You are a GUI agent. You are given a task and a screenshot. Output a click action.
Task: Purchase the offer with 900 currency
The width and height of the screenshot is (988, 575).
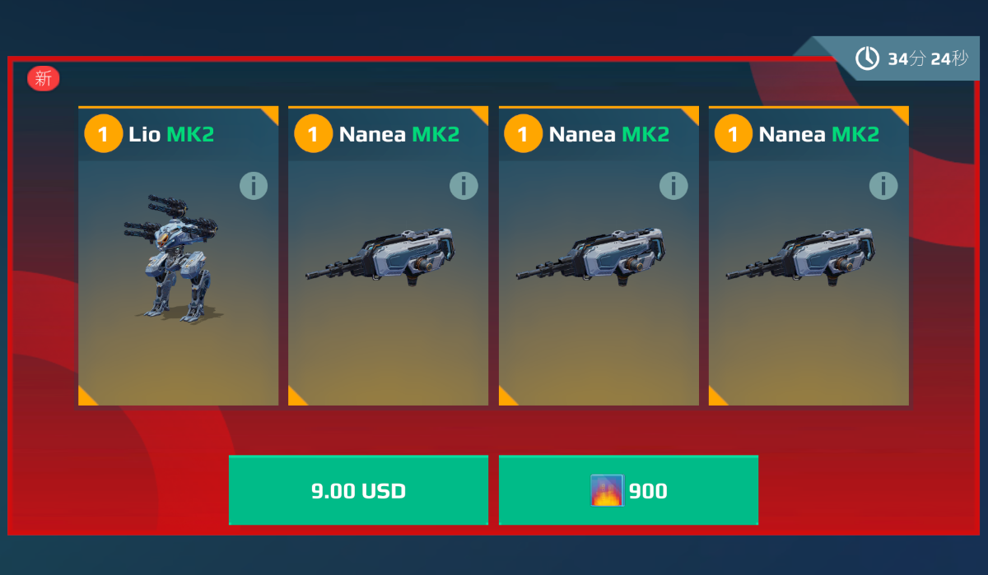[628, 490]
